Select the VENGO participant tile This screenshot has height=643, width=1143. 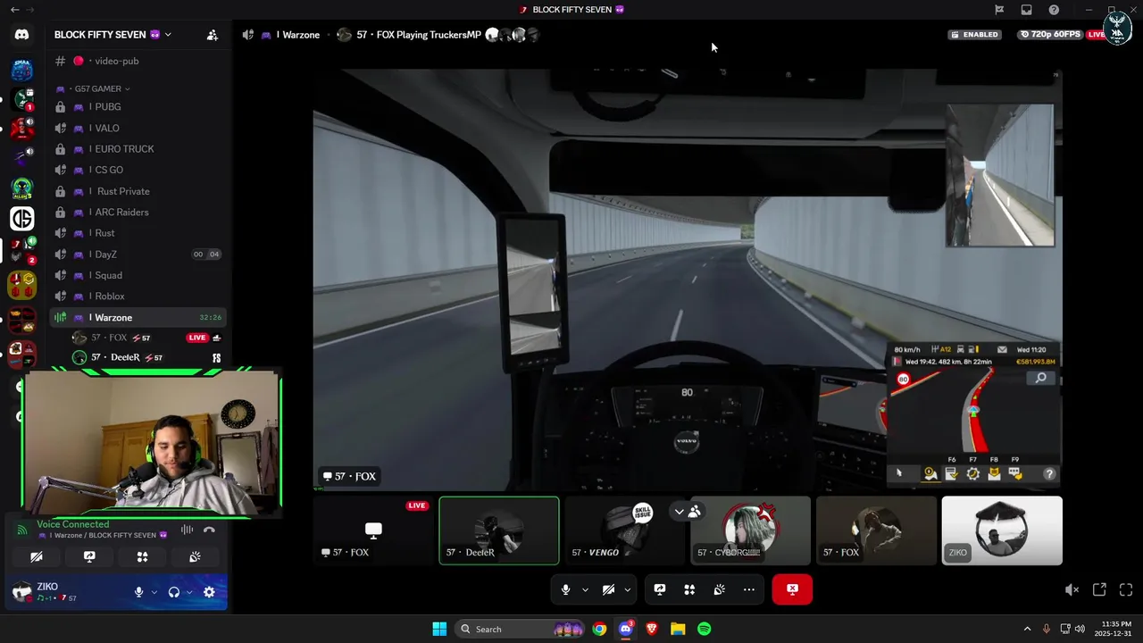(625, 530)
